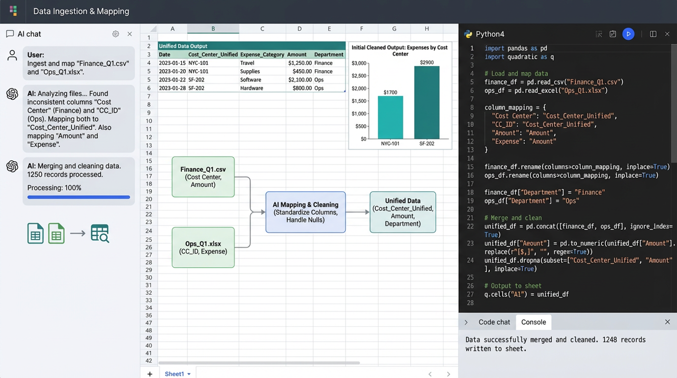Click the "Software" expense category cell
Screen dimensions: 677x378
[262, 80]
